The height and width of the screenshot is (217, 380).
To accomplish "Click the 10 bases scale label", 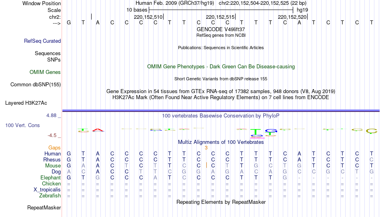I will pos(137,10).
